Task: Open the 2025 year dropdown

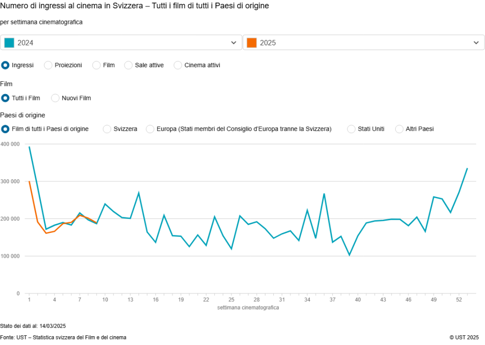Action: coord(363,42)
